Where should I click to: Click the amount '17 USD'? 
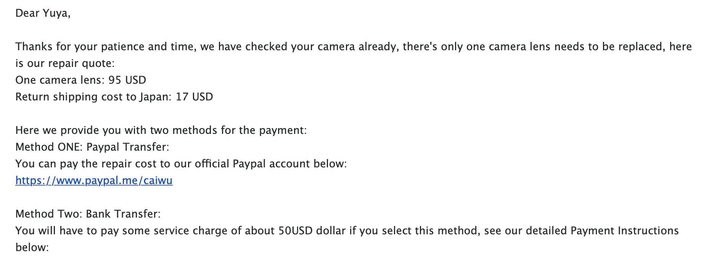[194, 97]
